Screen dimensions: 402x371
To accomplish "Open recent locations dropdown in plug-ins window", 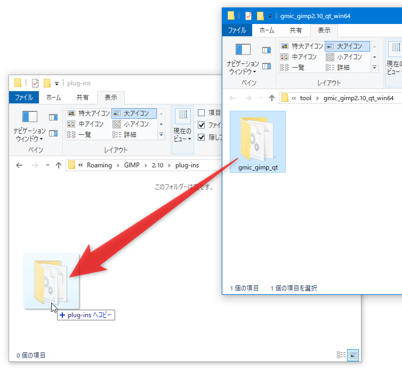I will pos(47,165).
